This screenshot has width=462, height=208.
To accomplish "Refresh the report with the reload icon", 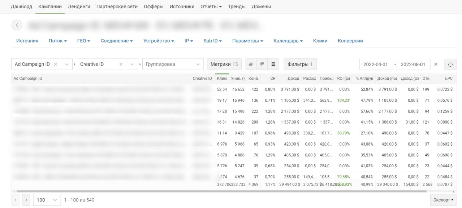I will tap(450, 65).
